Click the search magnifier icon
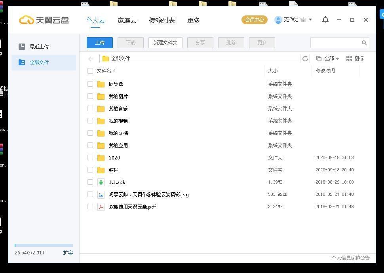 364,42
